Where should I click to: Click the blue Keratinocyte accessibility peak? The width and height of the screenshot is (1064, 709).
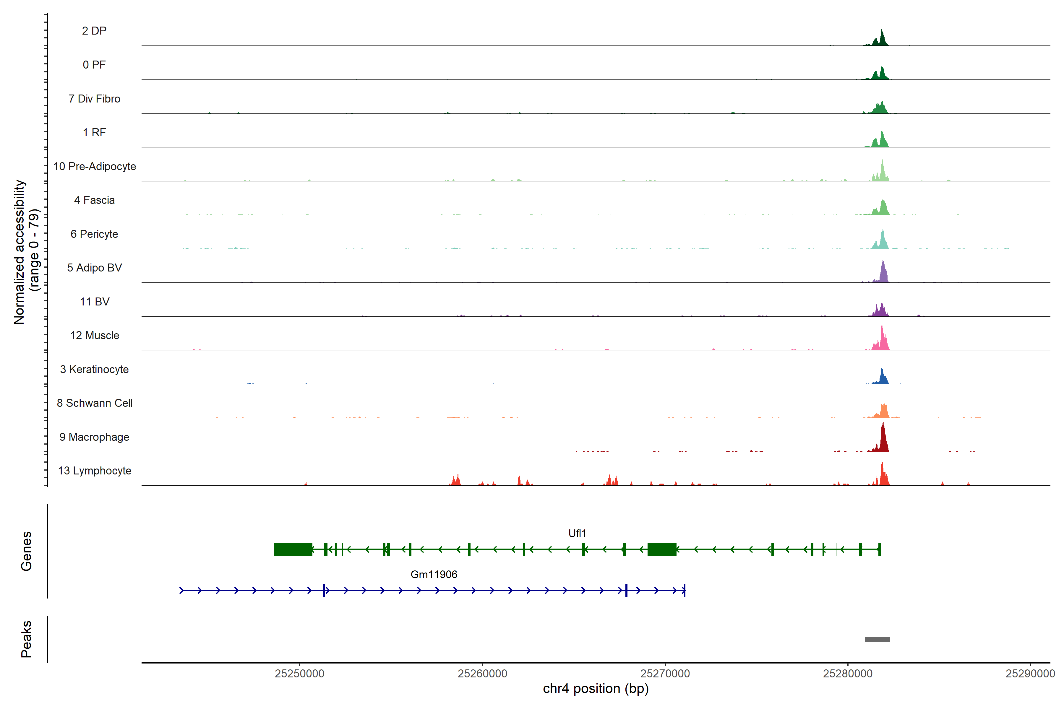[882, 378]
